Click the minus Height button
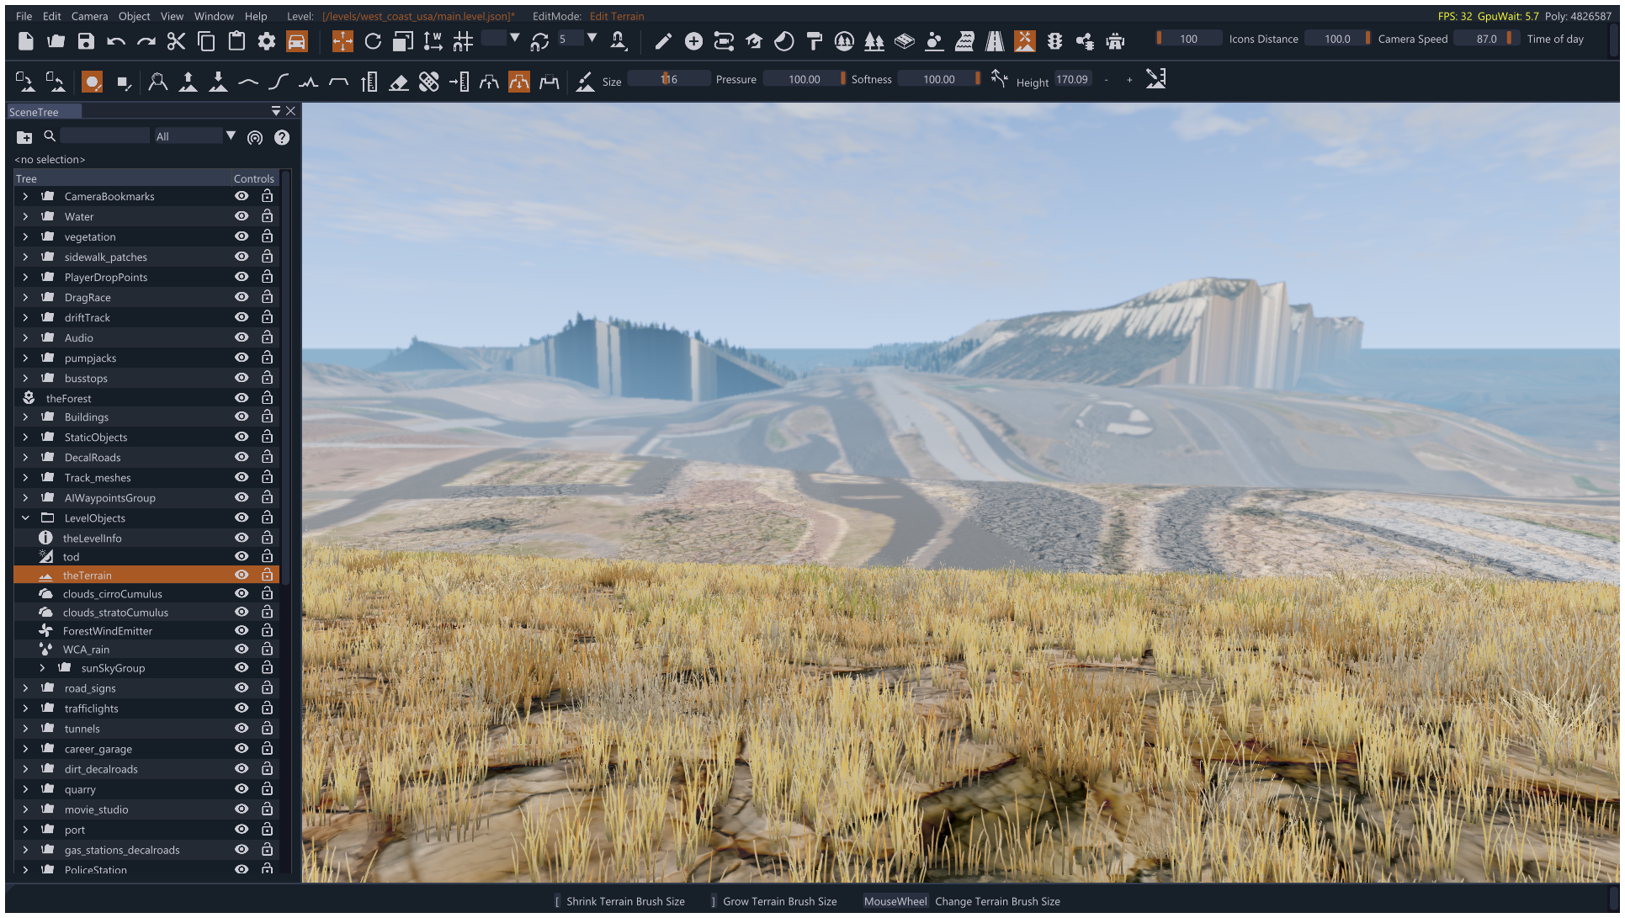Image resolution: width=1625 pixels, height=918 pixels. tap(1106, 80)
